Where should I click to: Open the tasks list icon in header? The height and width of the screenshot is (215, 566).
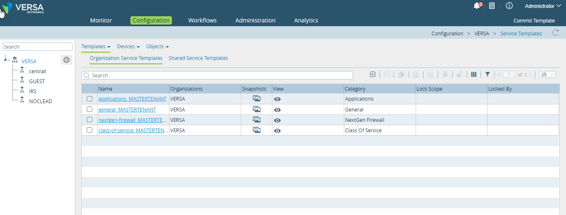click(492, 6)
